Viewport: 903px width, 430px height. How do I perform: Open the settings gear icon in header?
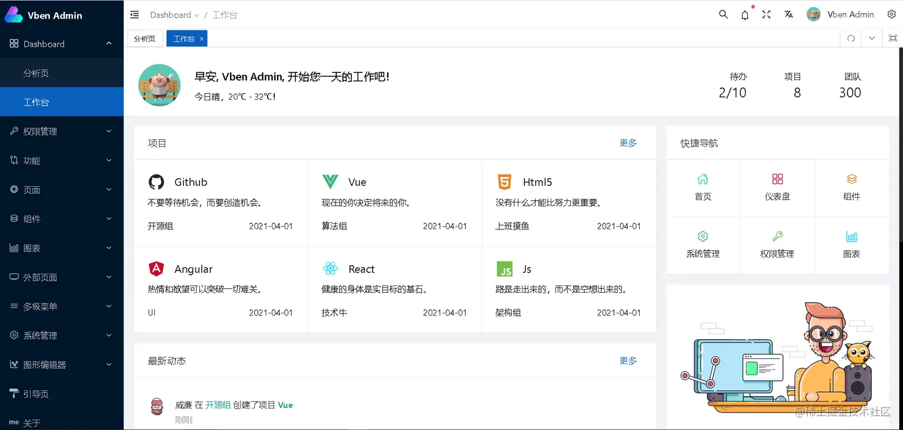[892, 15]
